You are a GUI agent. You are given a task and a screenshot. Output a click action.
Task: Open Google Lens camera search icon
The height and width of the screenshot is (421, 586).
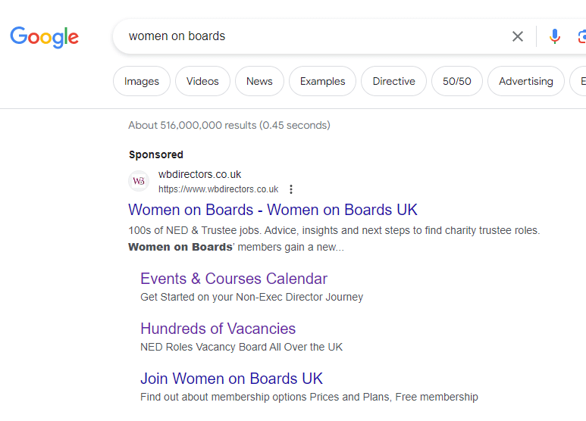point(582,36)
